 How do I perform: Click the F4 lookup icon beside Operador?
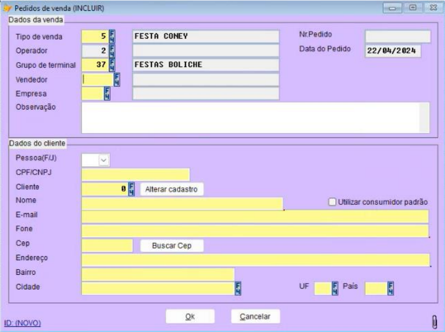tap(111, 51)
